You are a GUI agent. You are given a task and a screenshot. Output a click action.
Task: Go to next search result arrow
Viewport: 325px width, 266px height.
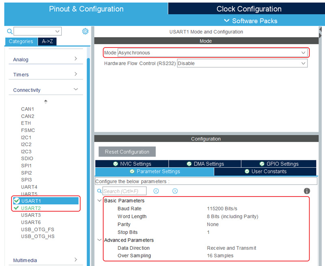(x=175, y=191)
